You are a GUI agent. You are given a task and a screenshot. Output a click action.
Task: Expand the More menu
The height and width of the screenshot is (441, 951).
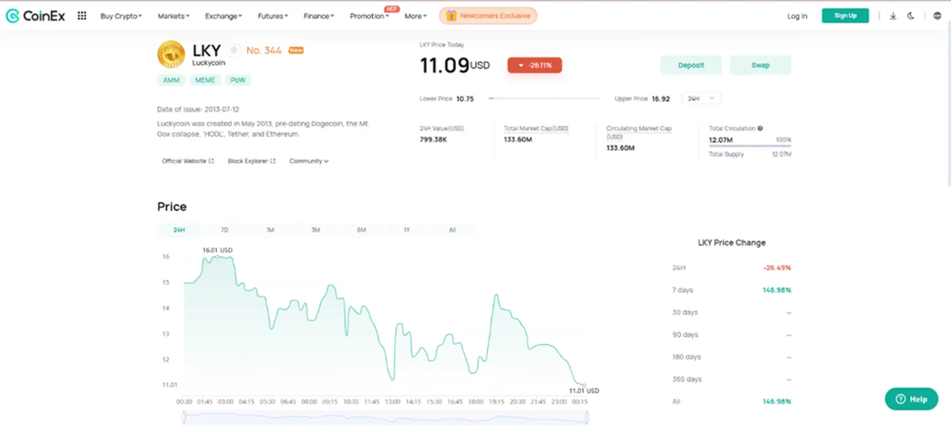(415, 16)
